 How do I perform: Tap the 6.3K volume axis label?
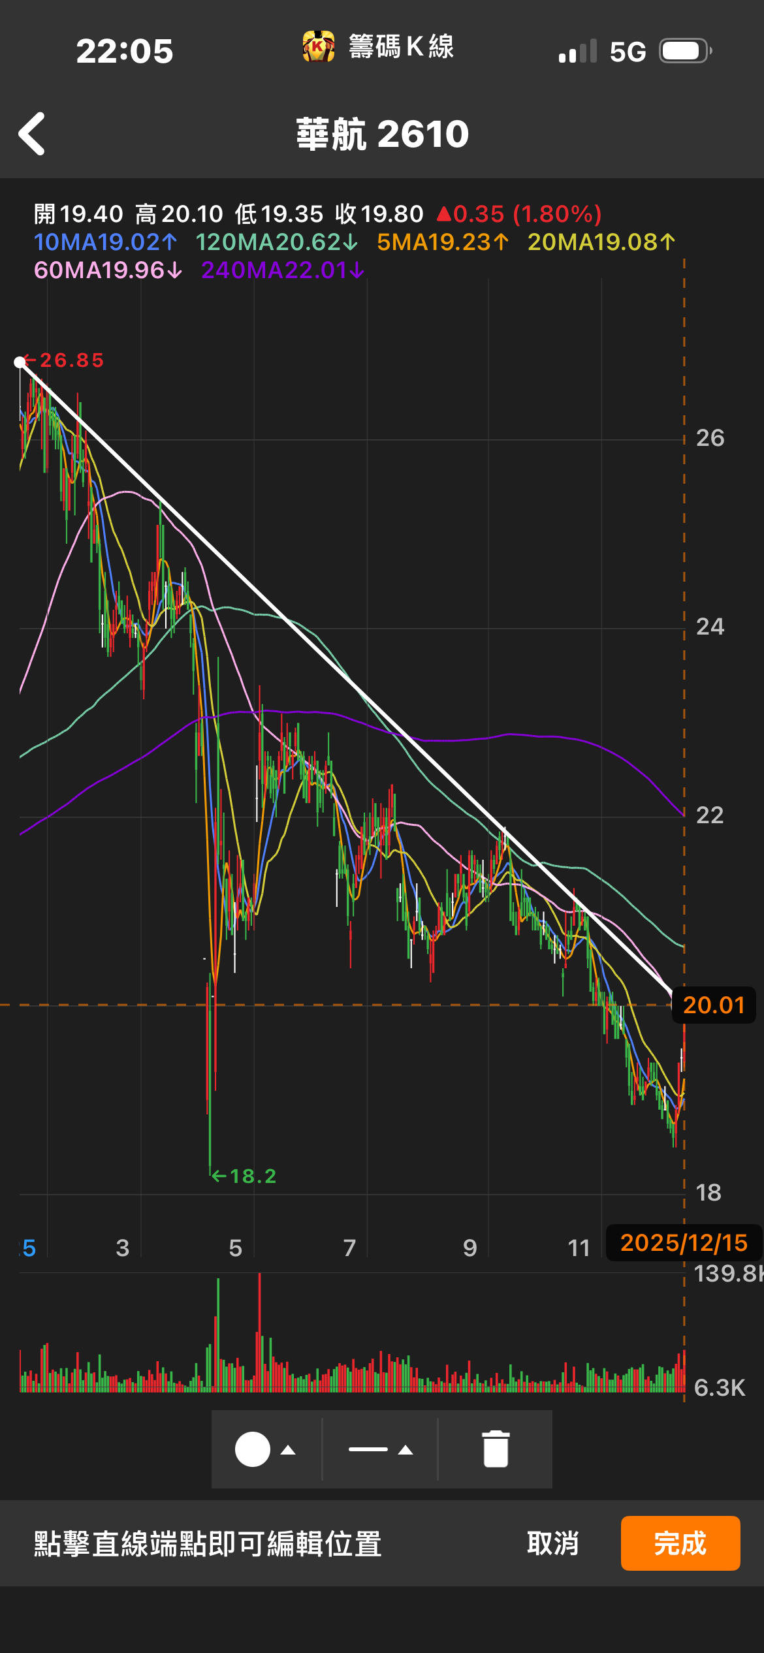coord(720,1388)
